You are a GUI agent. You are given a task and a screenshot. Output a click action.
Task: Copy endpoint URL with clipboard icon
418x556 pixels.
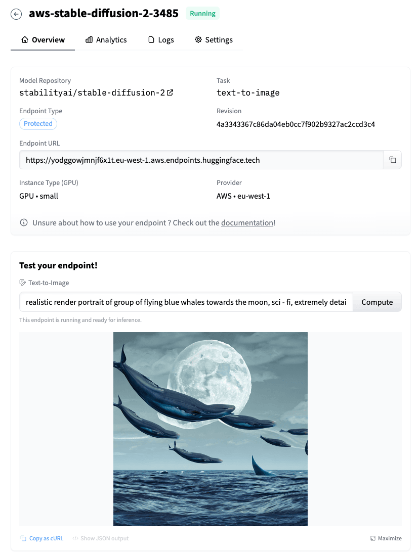point(392,160)
